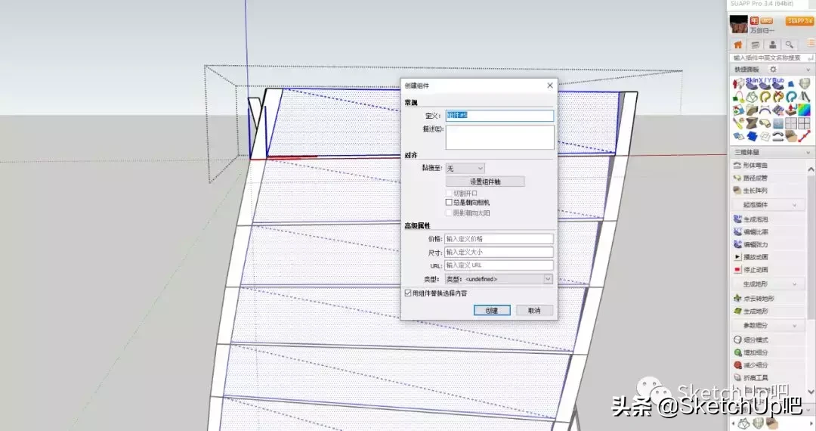Click the 尺寸 input field
Screen dimensions: 816x431
(499, 252)
